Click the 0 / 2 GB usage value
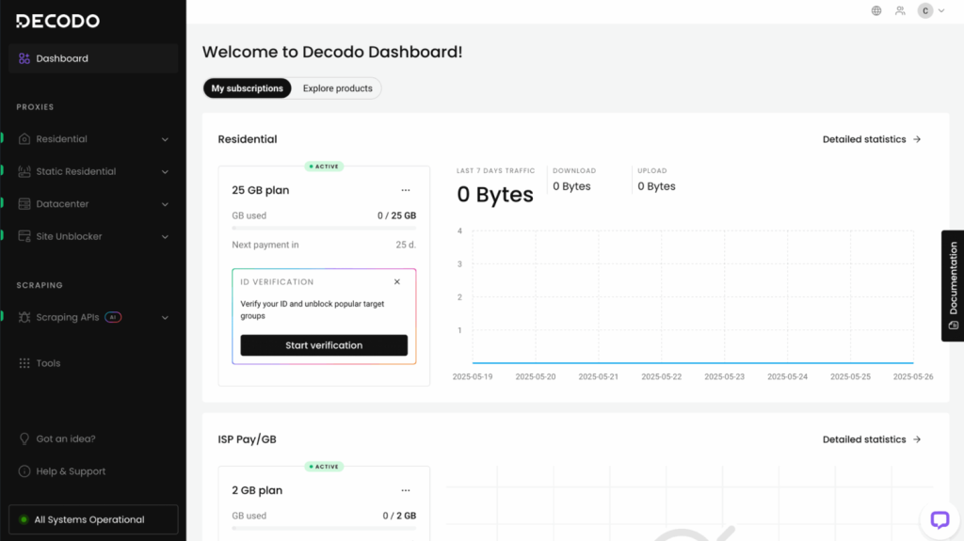This screenshot has width=964, height=541. tap(399, 516)
